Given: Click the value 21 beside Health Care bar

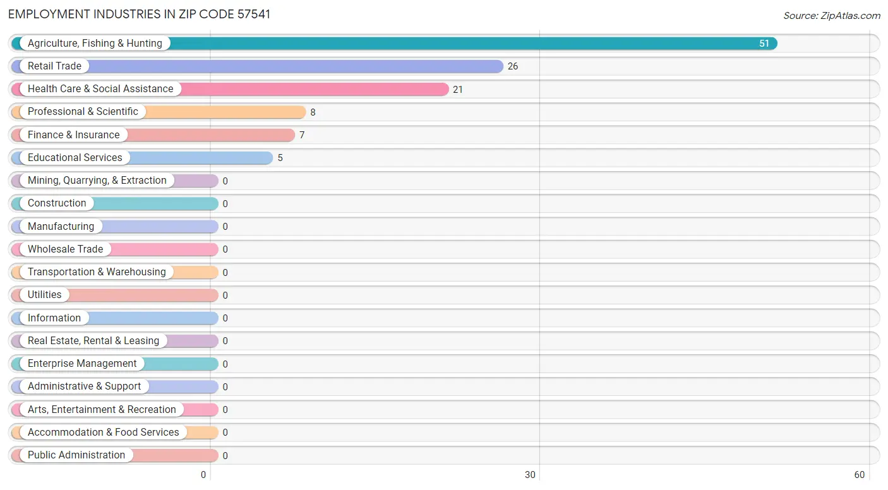Looking at the screenshot, I should (458, 90).
